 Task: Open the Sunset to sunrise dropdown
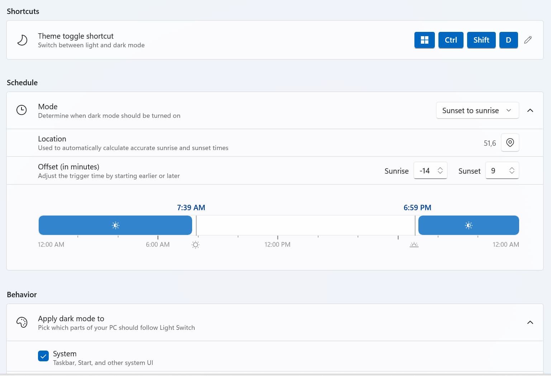point(477,110)
